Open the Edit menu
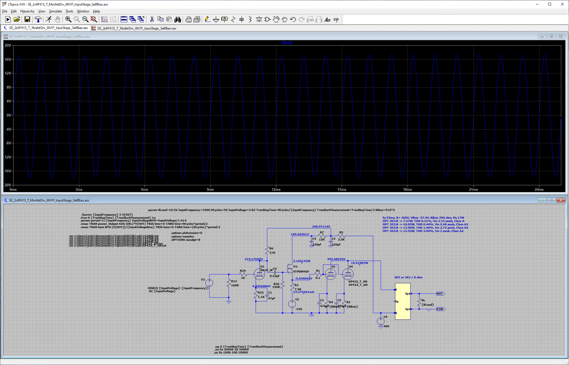 click(x=14, y=11)
